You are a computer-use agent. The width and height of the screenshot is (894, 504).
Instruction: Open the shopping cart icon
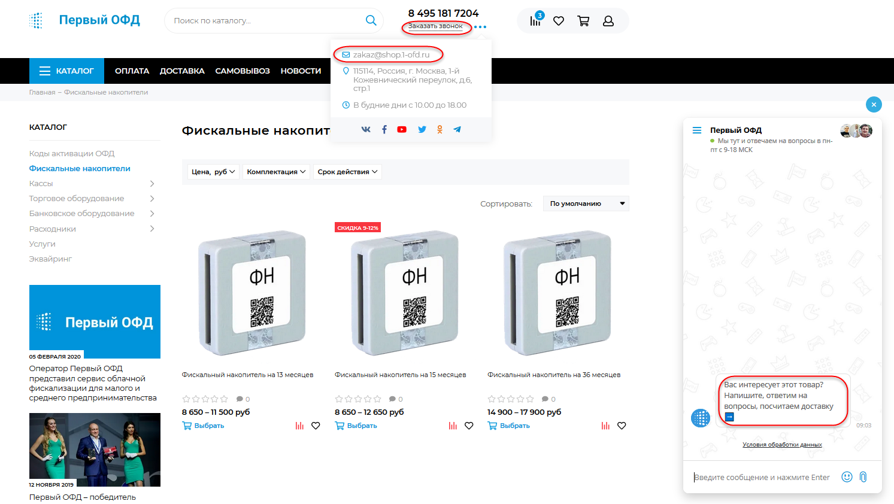click(583, 21)
